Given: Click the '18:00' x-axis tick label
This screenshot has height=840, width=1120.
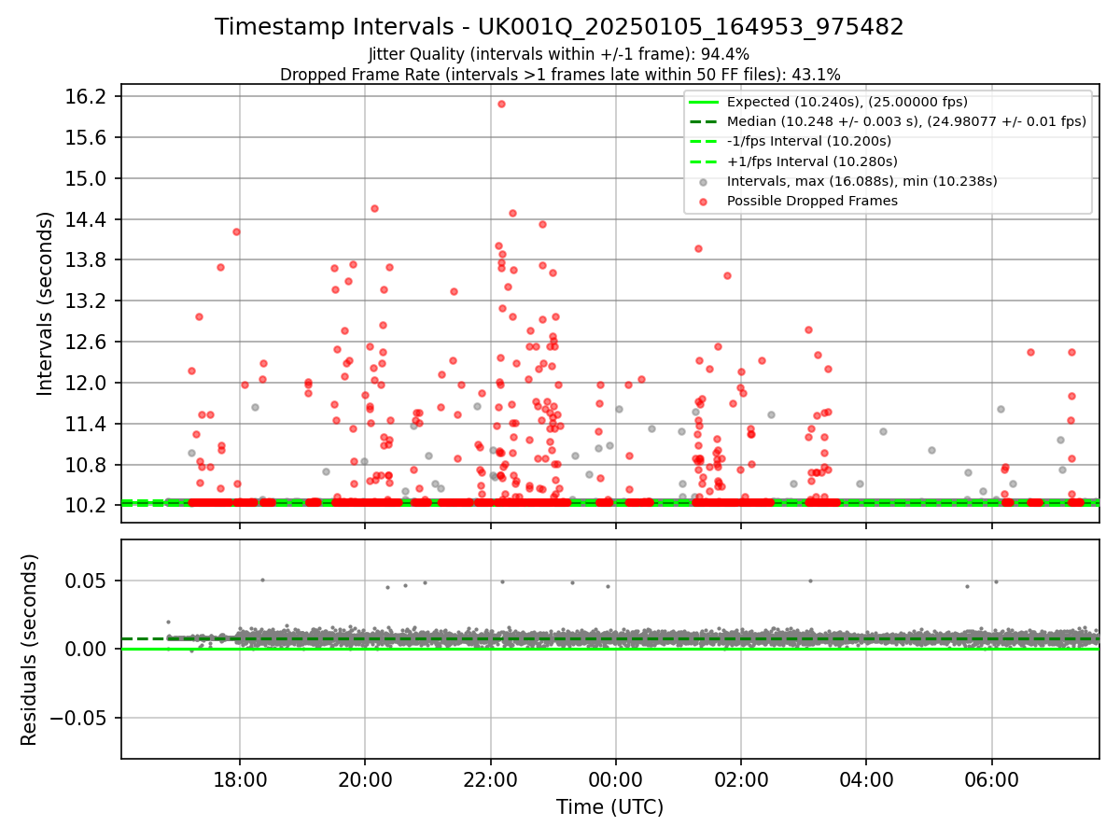Looking at the screenshot, I should coord(240,778).
